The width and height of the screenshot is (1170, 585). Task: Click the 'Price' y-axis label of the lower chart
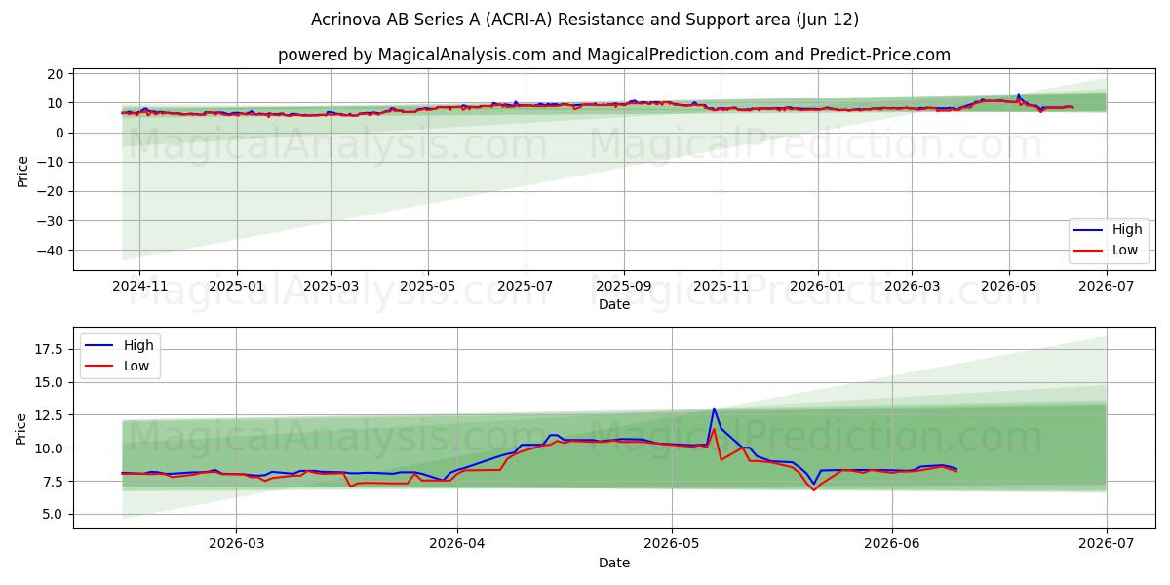[x=22, y=428]
